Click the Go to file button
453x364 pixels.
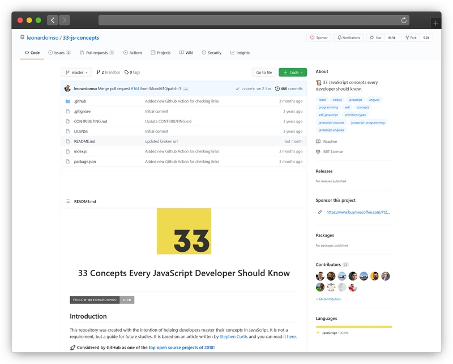coord(264,73)
